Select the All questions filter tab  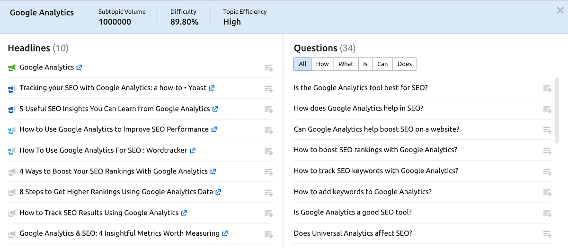tap(302, 64)
